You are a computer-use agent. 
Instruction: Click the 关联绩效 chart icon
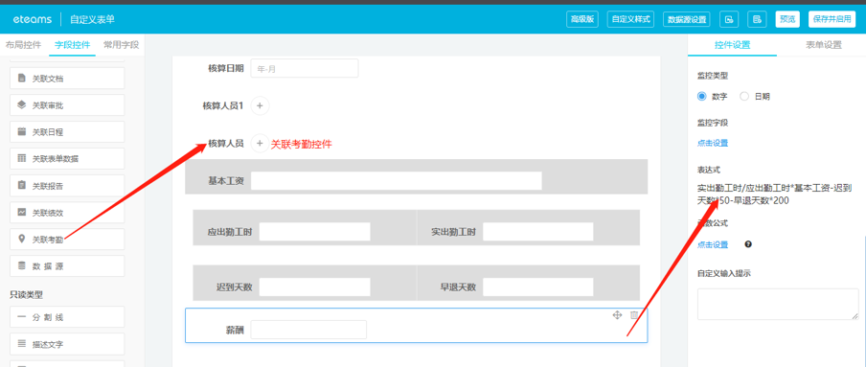21,212
